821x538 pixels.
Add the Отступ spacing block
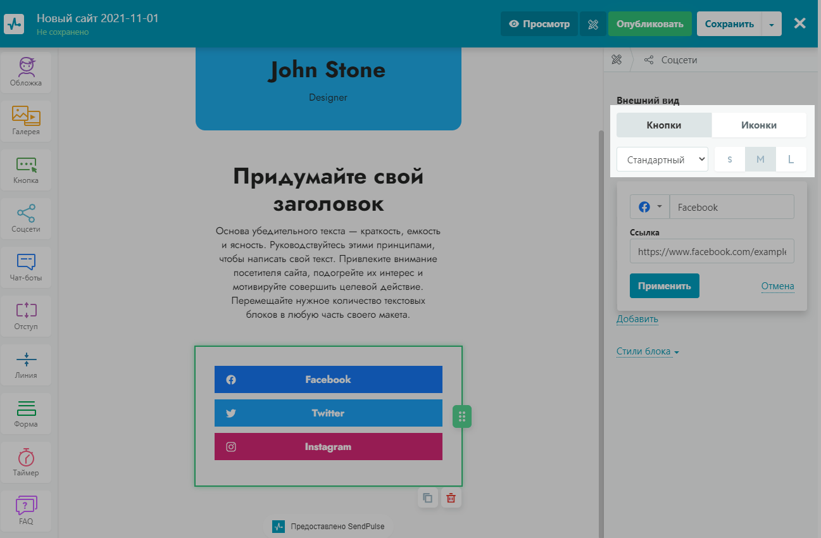pyautogui.click(x=26, y=316)
